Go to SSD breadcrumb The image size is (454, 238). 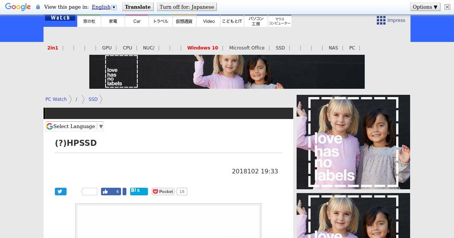click(x=93, y=99)
